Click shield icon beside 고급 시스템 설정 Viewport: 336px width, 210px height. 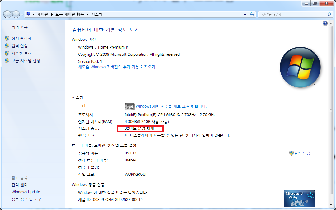tap(7, 61)
